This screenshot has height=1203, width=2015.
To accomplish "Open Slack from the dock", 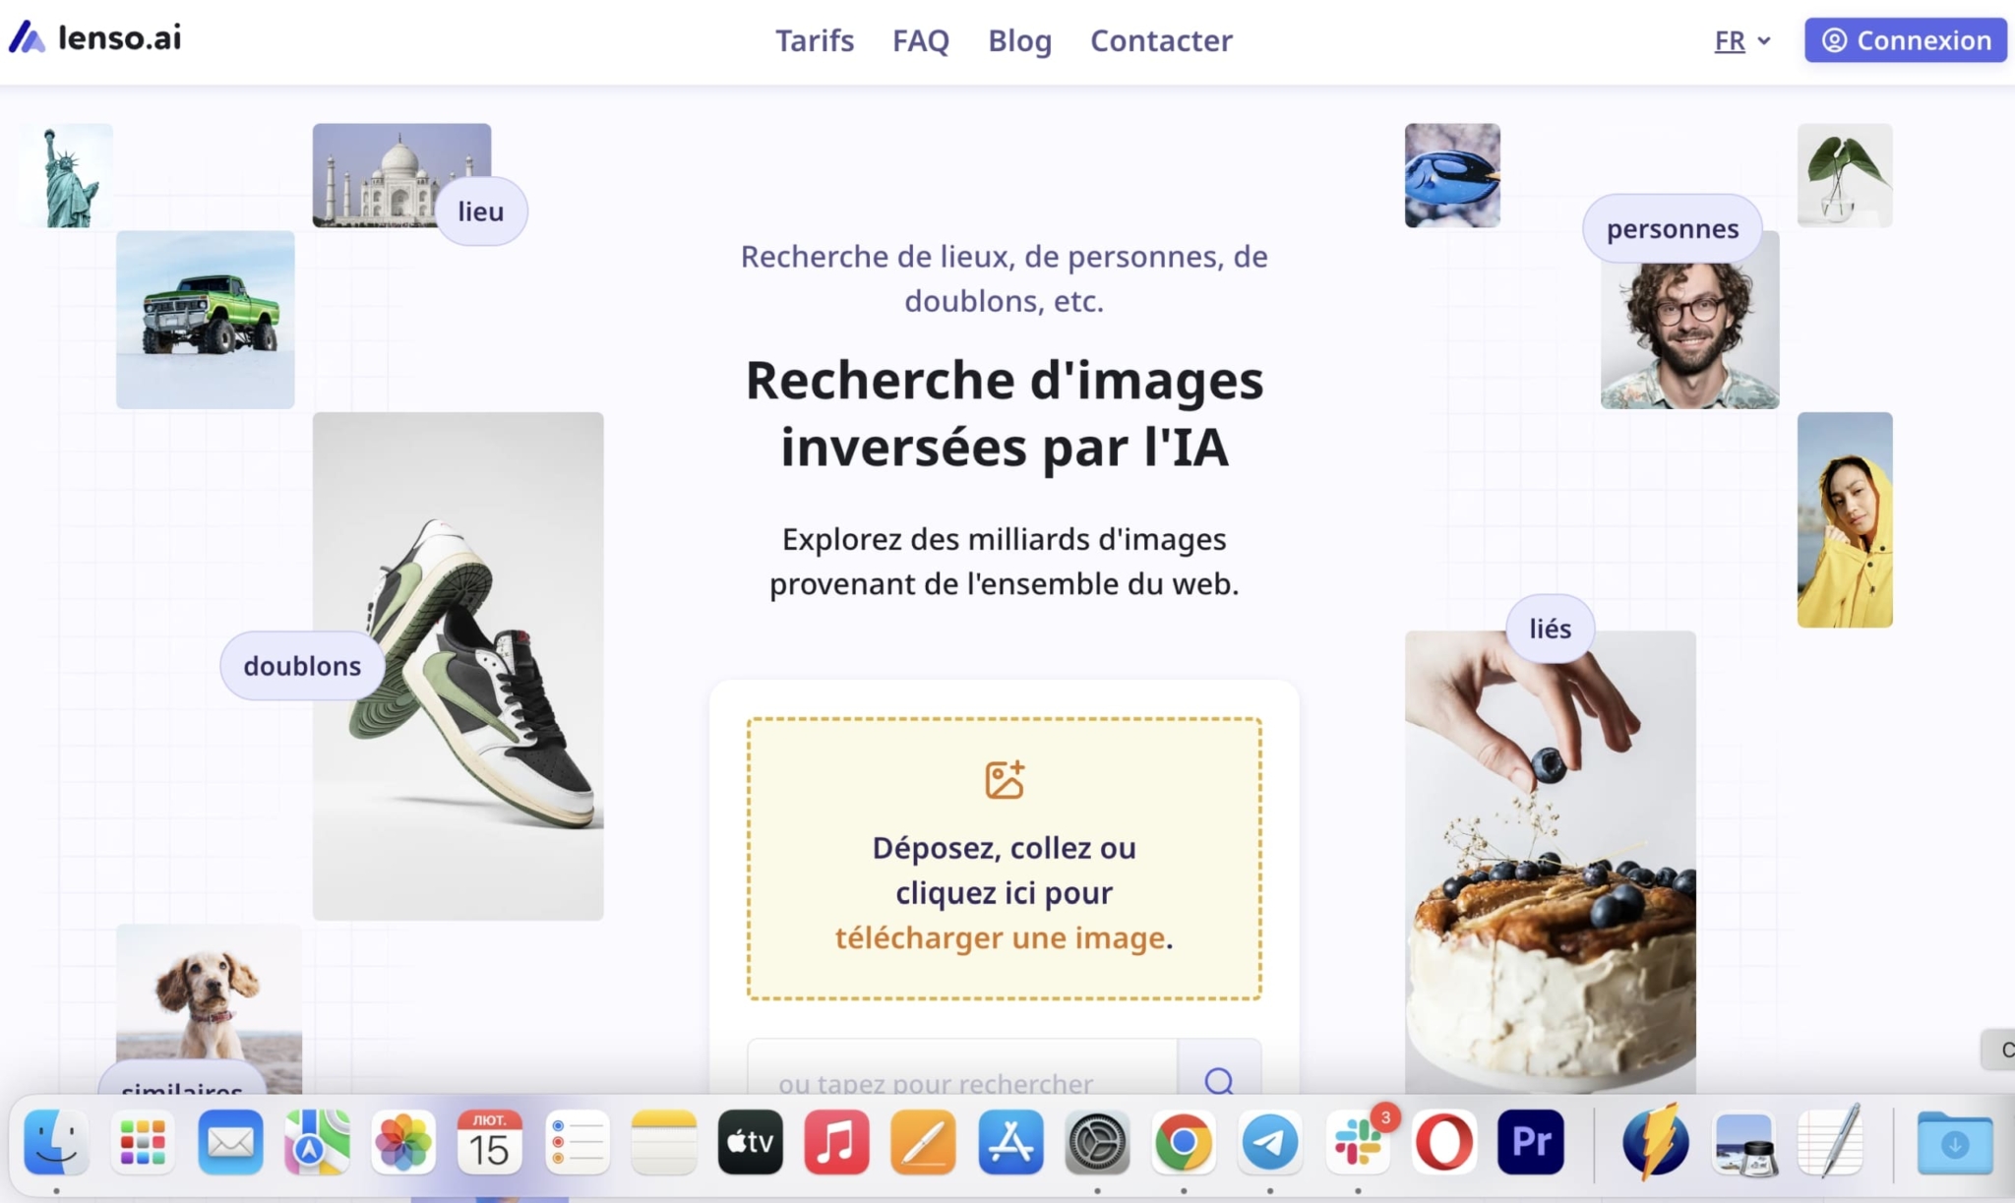I will click(x=1357, y=1141).
